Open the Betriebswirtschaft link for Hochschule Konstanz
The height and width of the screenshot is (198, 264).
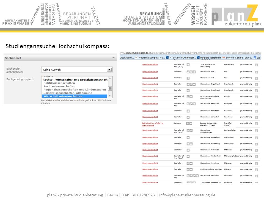click(x=150, y=111)
